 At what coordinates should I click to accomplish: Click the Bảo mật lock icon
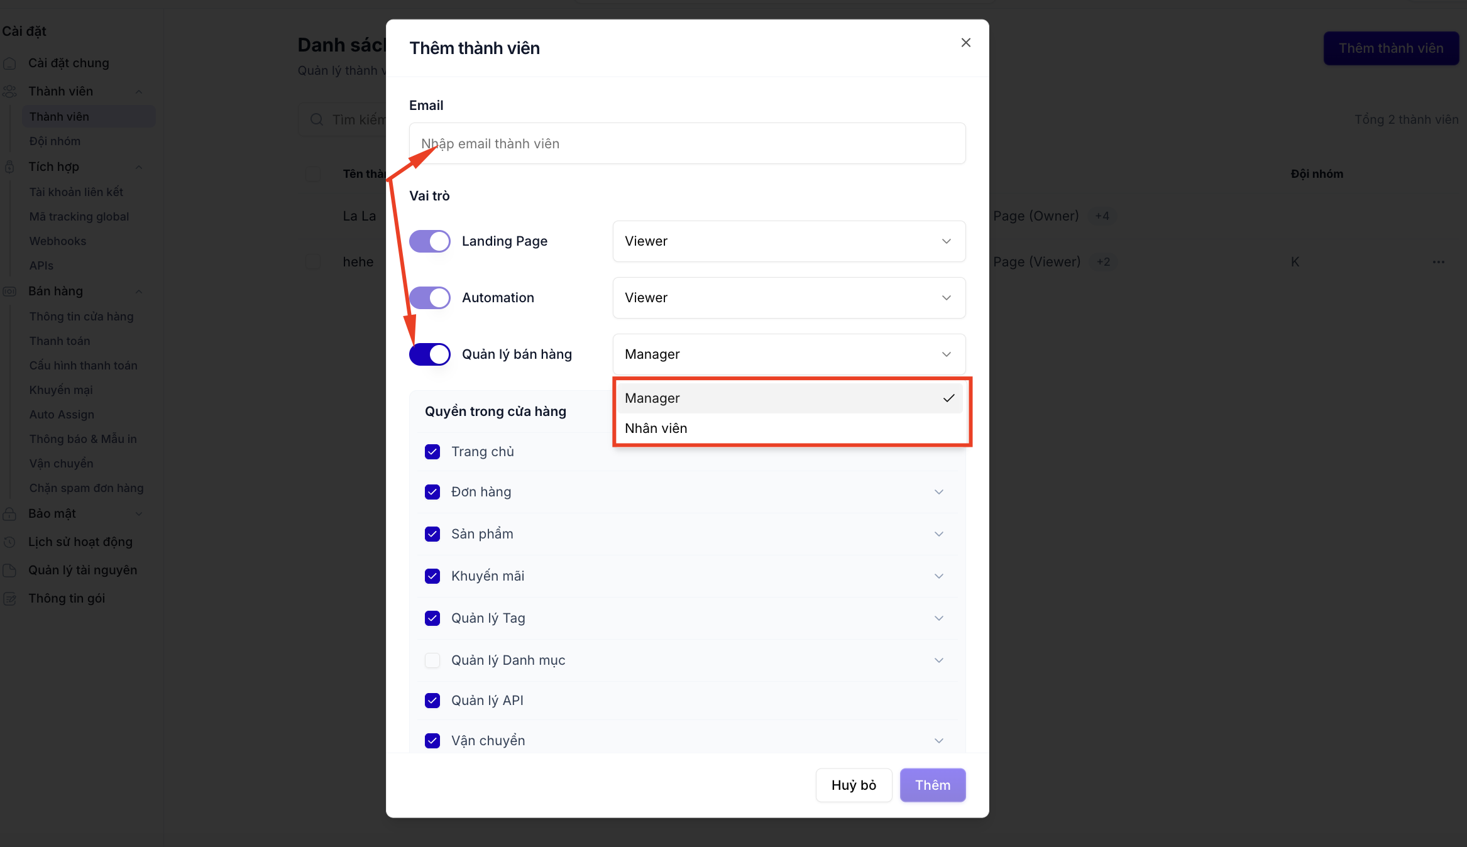9,513
